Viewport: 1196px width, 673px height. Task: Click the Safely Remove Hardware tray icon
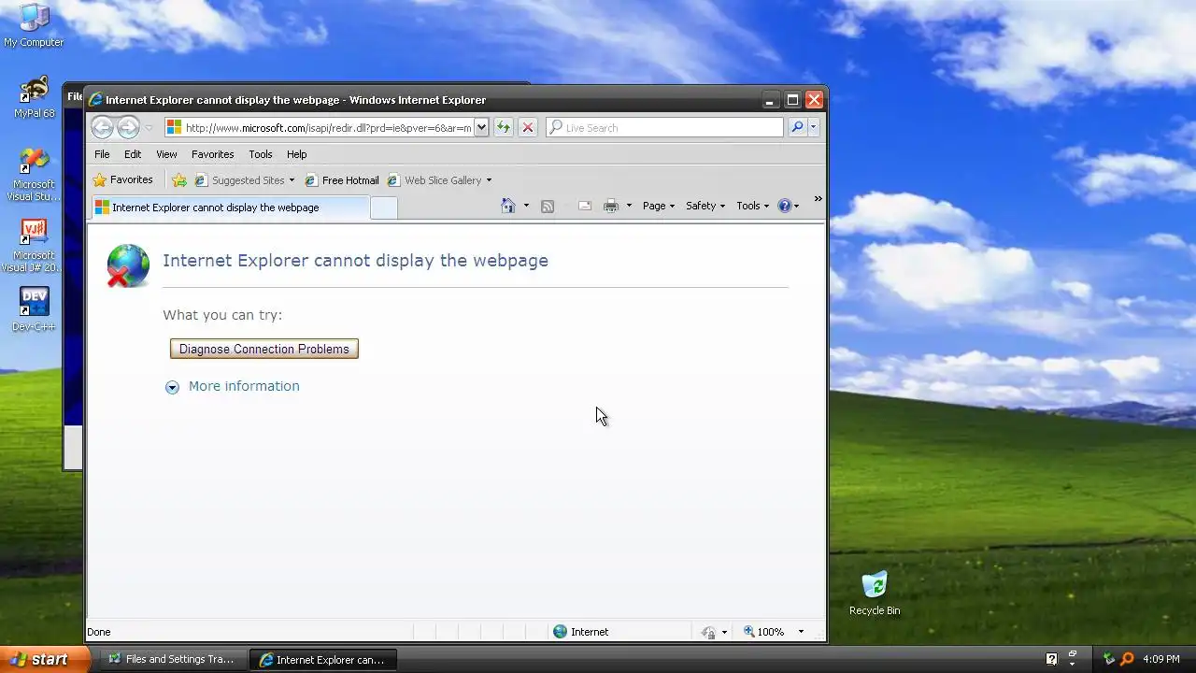coord(1109,659)
